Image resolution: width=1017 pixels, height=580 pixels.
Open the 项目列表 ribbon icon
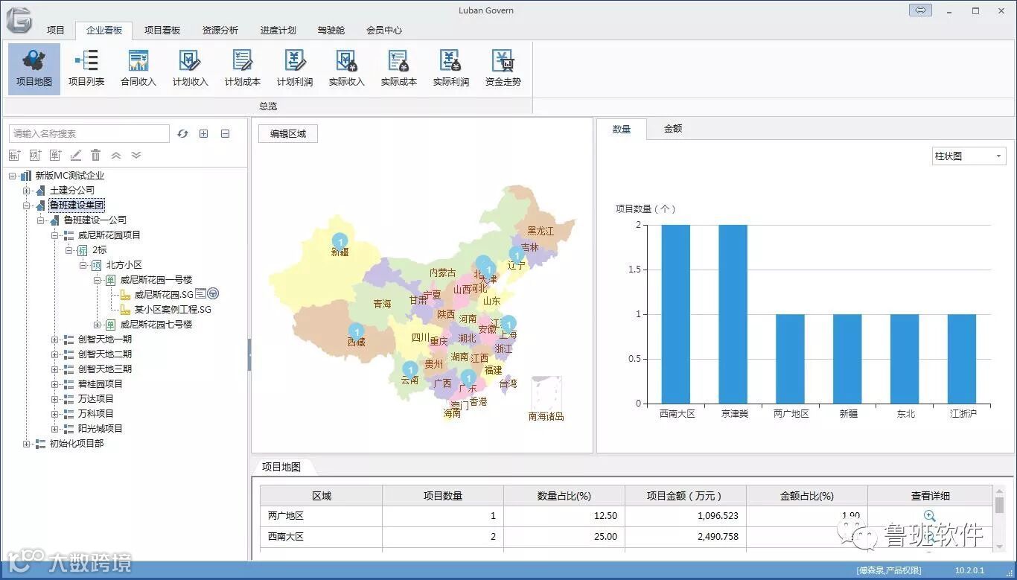coord(86,68)
